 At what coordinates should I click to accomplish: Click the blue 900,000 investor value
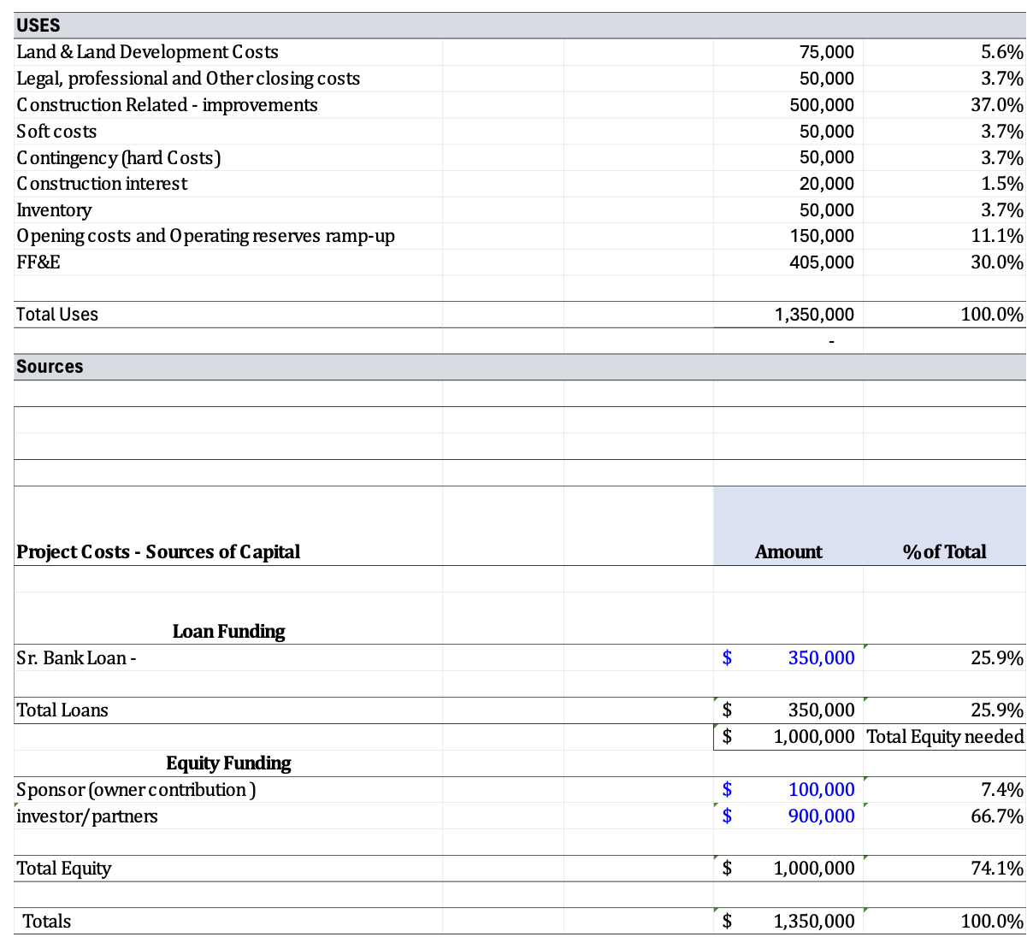point(821,816)
